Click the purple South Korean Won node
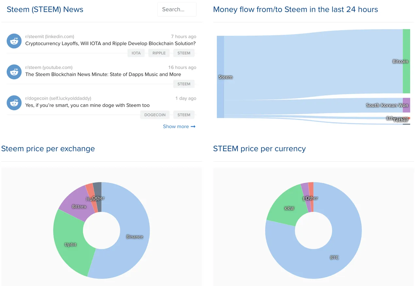Image resolution: width=418 pixels, height=286 pixels. pyautogui.click(x=406, y=105)
